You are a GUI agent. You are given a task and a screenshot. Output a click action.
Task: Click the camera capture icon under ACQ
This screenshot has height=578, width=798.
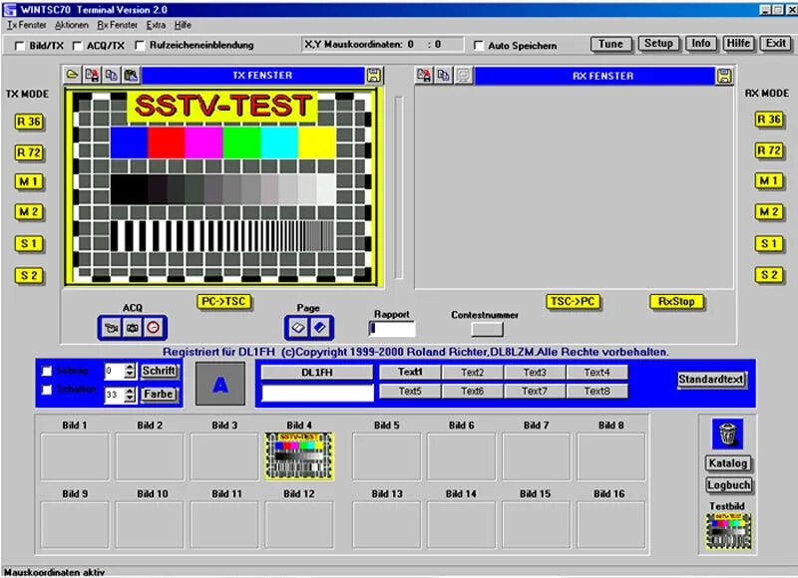(133, 326)
